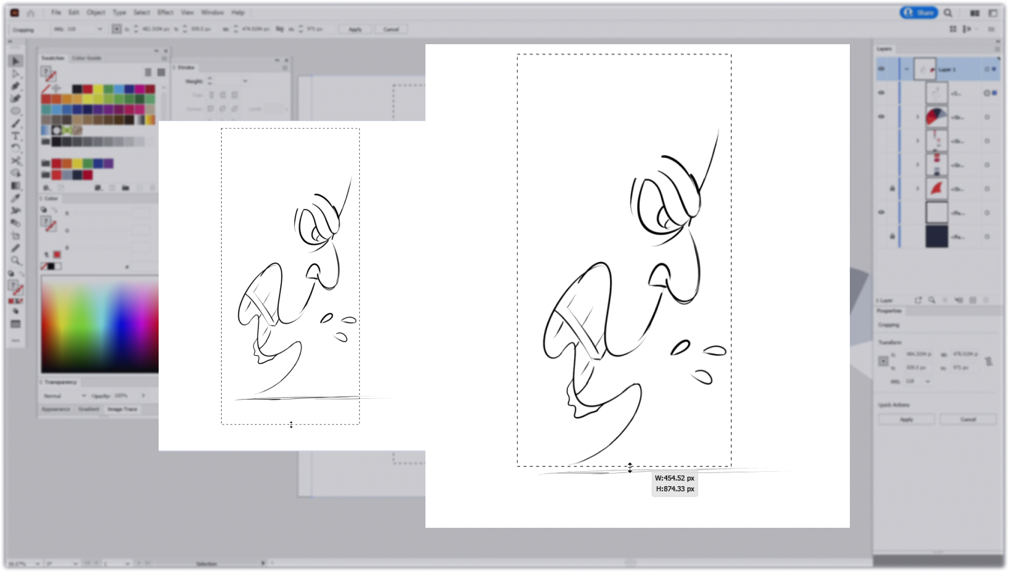The height and width of the screenshot is (572, 1009).
Task: Click the Home icon in the top bar
Action: (31, 13)
